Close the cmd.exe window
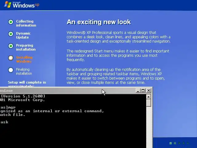The height and width of the screenshot is (148, 197). point(148,90)
